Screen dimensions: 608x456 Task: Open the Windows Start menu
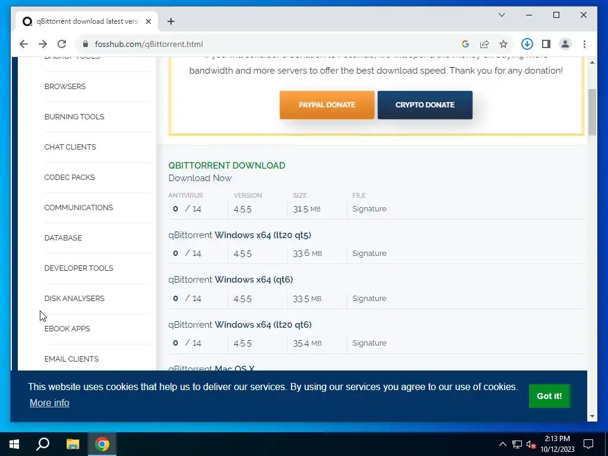(x=14, y=444)
